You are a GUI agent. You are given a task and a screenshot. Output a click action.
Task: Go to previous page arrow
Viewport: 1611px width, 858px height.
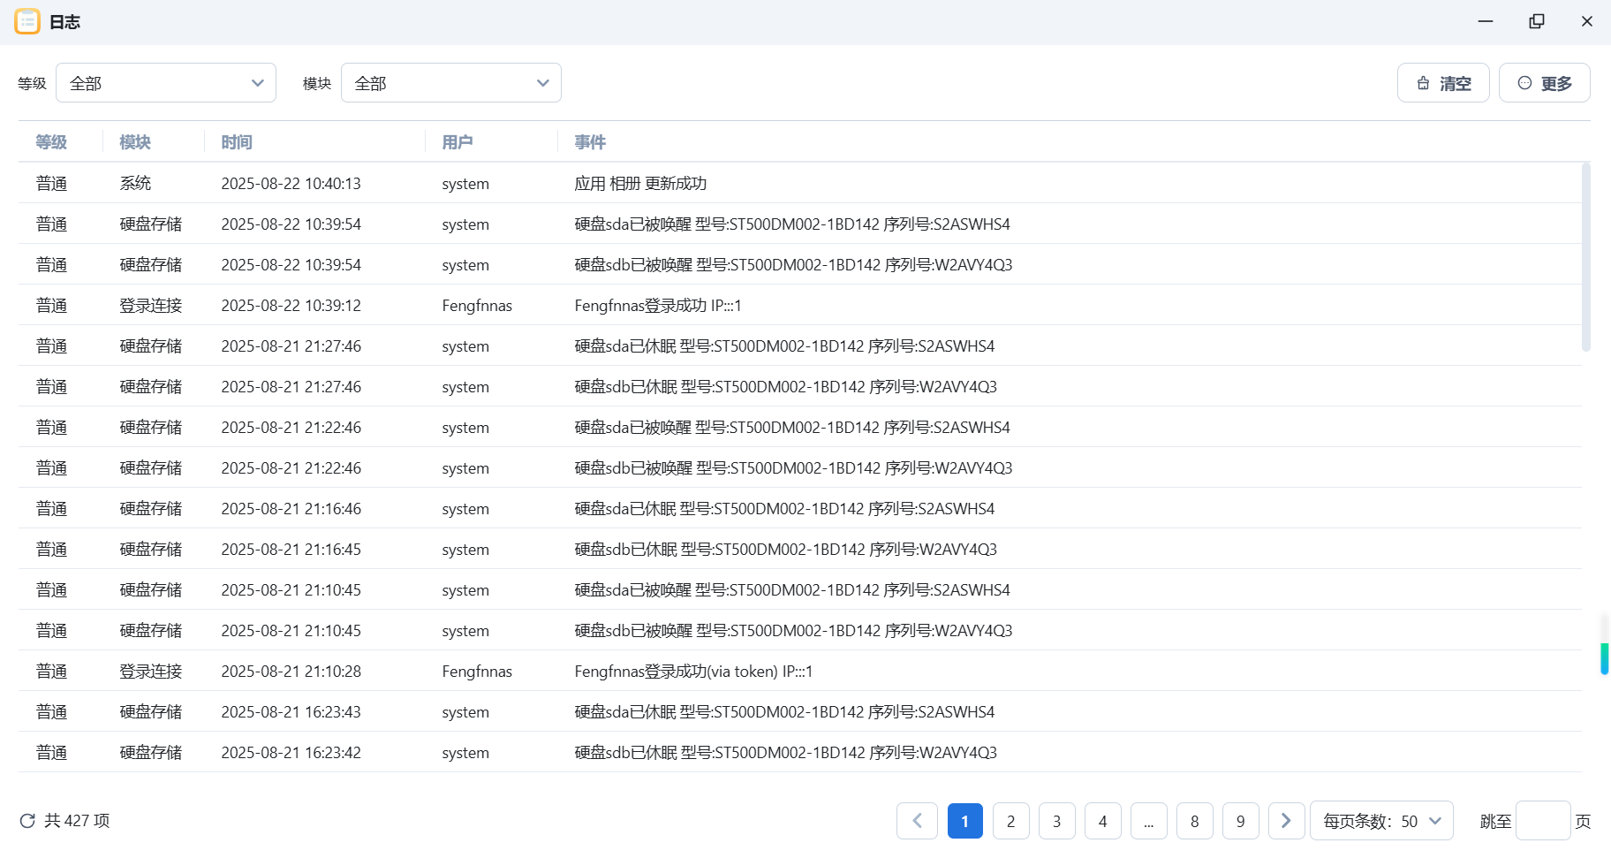click(917, 821)
